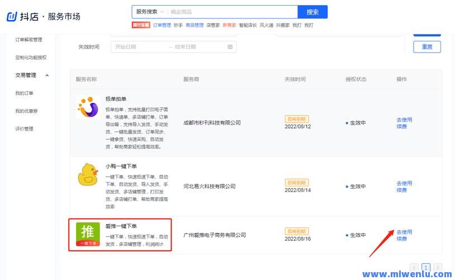Screen dimensions: 455x280
Task: Click 即将到期 badge in 极单拍单 row
Action: (297, 119)
